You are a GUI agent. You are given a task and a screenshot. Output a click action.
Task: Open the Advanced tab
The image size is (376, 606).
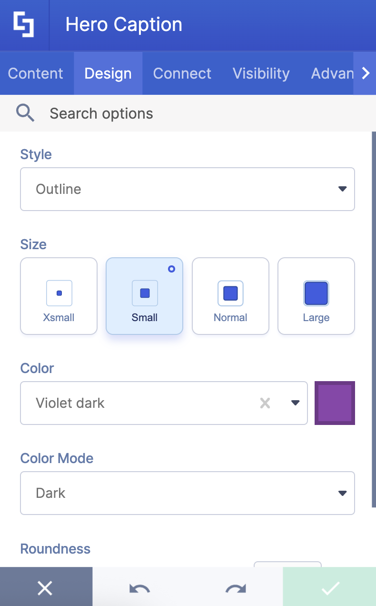click(333, 73)
